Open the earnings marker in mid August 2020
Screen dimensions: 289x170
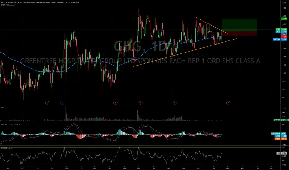point(175,103)
